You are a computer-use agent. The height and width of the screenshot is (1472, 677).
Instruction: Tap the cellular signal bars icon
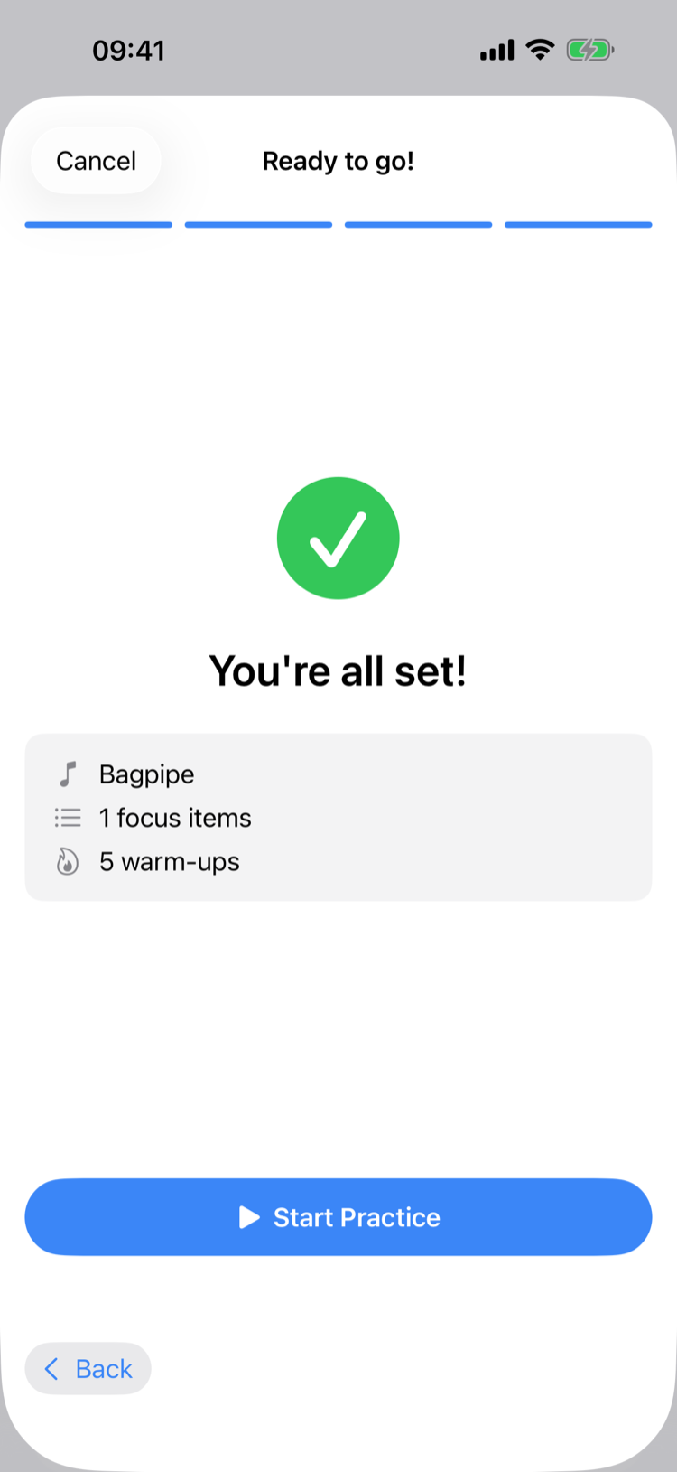click(x=496, y=51)
